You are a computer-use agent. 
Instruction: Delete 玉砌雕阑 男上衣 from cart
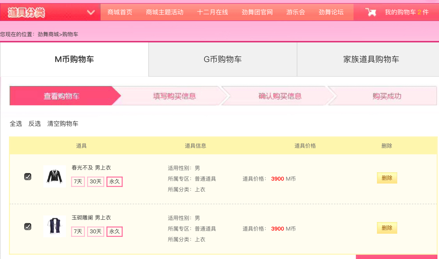pos(387,228)
